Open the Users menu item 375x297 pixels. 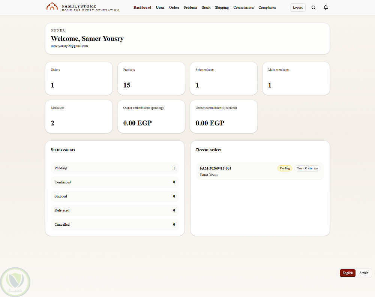(160, 8)
